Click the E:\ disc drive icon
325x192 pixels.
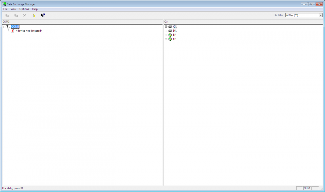[x=170, y=35]
